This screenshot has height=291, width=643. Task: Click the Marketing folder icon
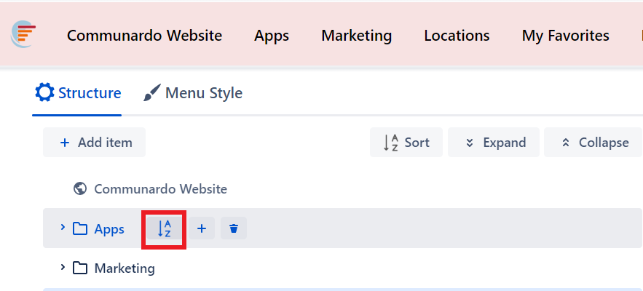point(81,268)
